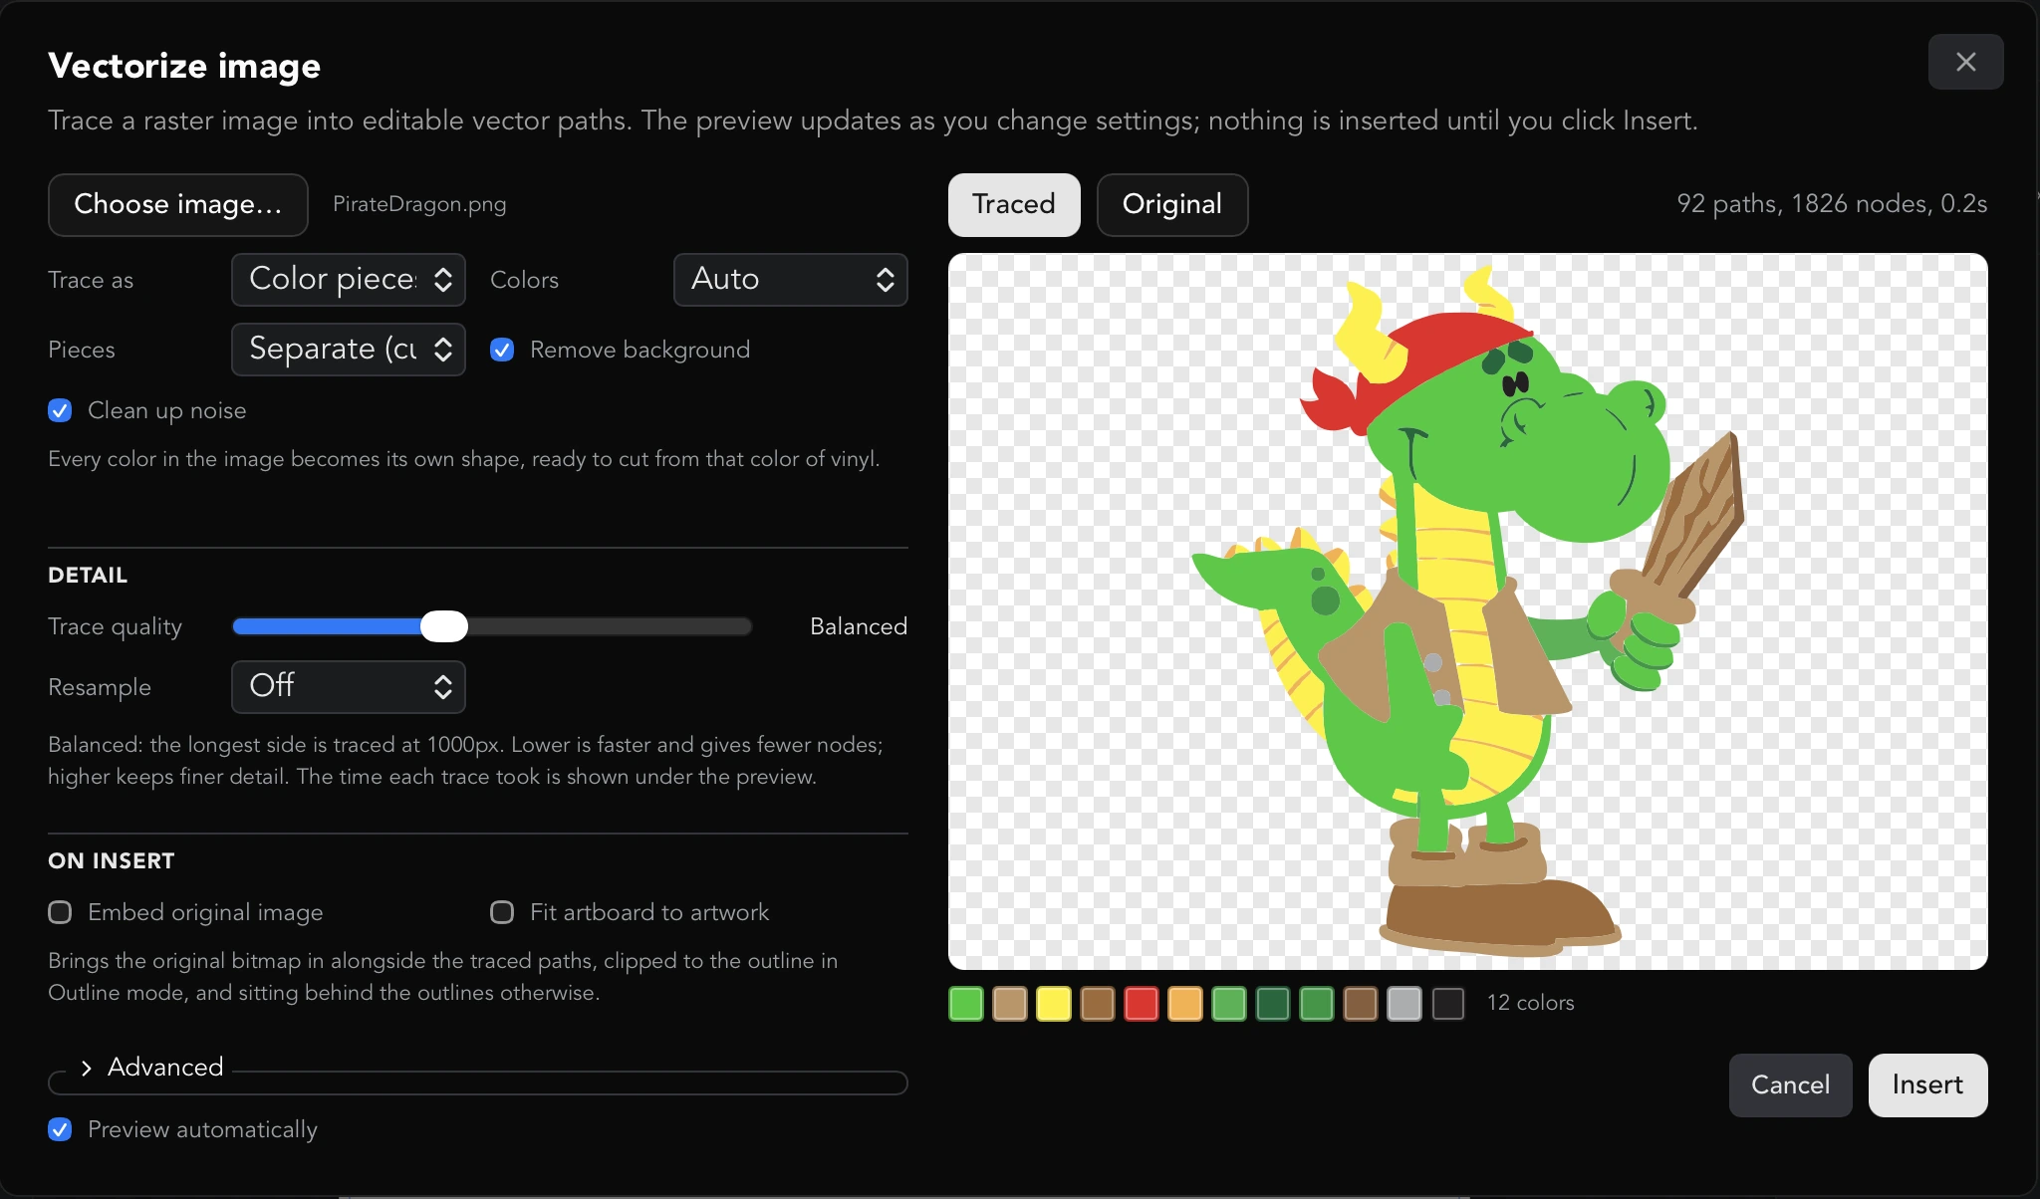This screenshot has width=2040, height=1199.
Task: Select the yellow color swatch
Action: pyautogui.click(x=1054, y=1004)
